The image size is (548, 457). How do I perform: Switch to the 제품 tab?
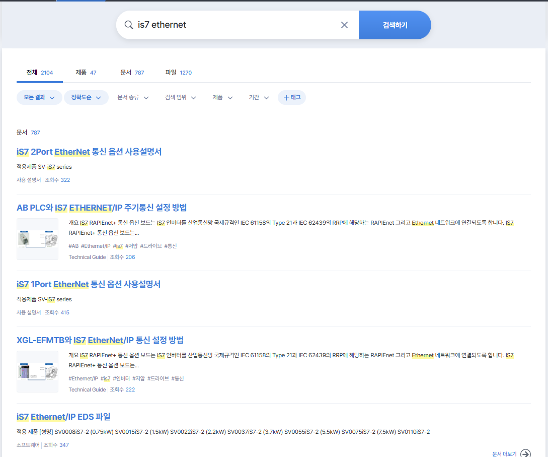[x=86, y=72]
